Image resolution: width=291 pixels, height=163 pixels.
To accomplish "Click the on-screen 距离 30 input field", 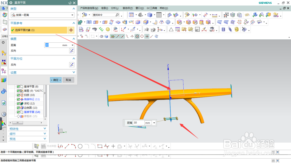I will tap(139, 123).
